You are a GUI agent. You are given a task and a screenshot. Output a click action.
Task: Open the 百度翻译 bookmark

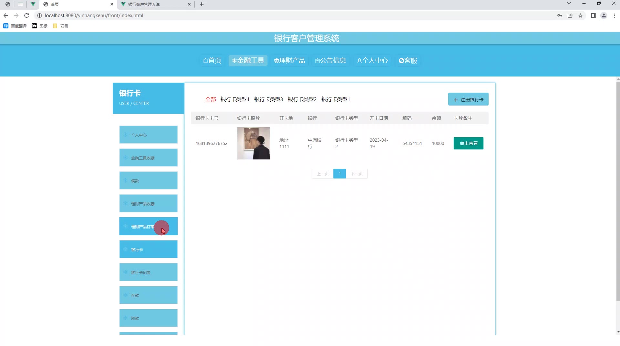click(15, 26)
